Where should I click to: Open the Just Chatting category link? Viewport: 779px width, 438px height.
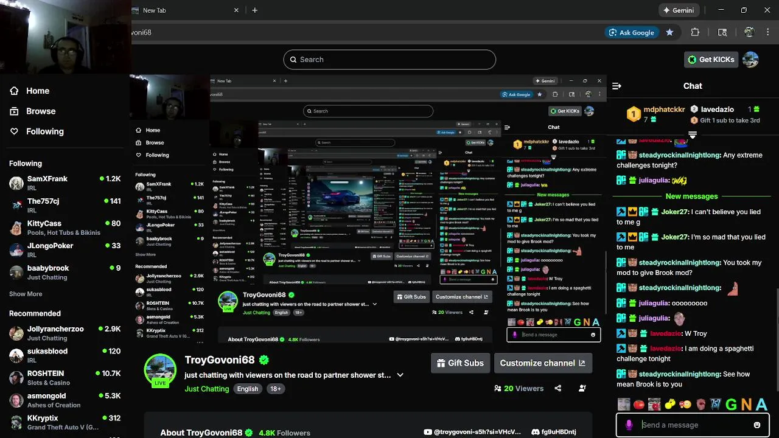coord(207,389)
